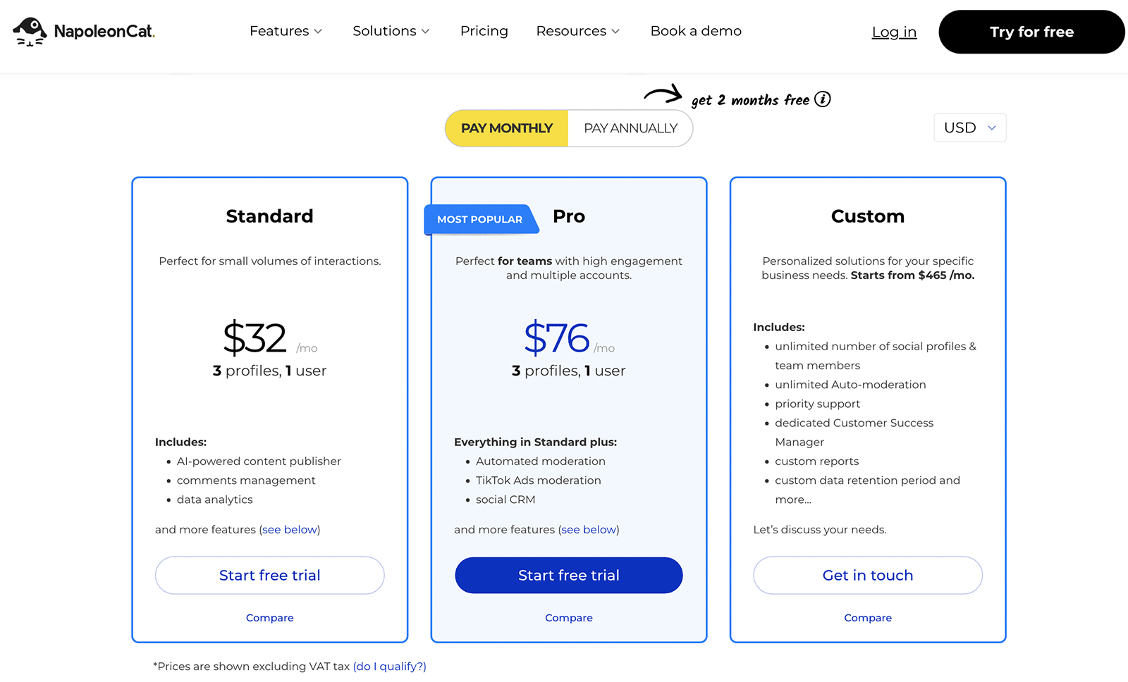Click Get in touch for Custom plan
This screenshot has width=1128, height=682.
pos(867,575)
